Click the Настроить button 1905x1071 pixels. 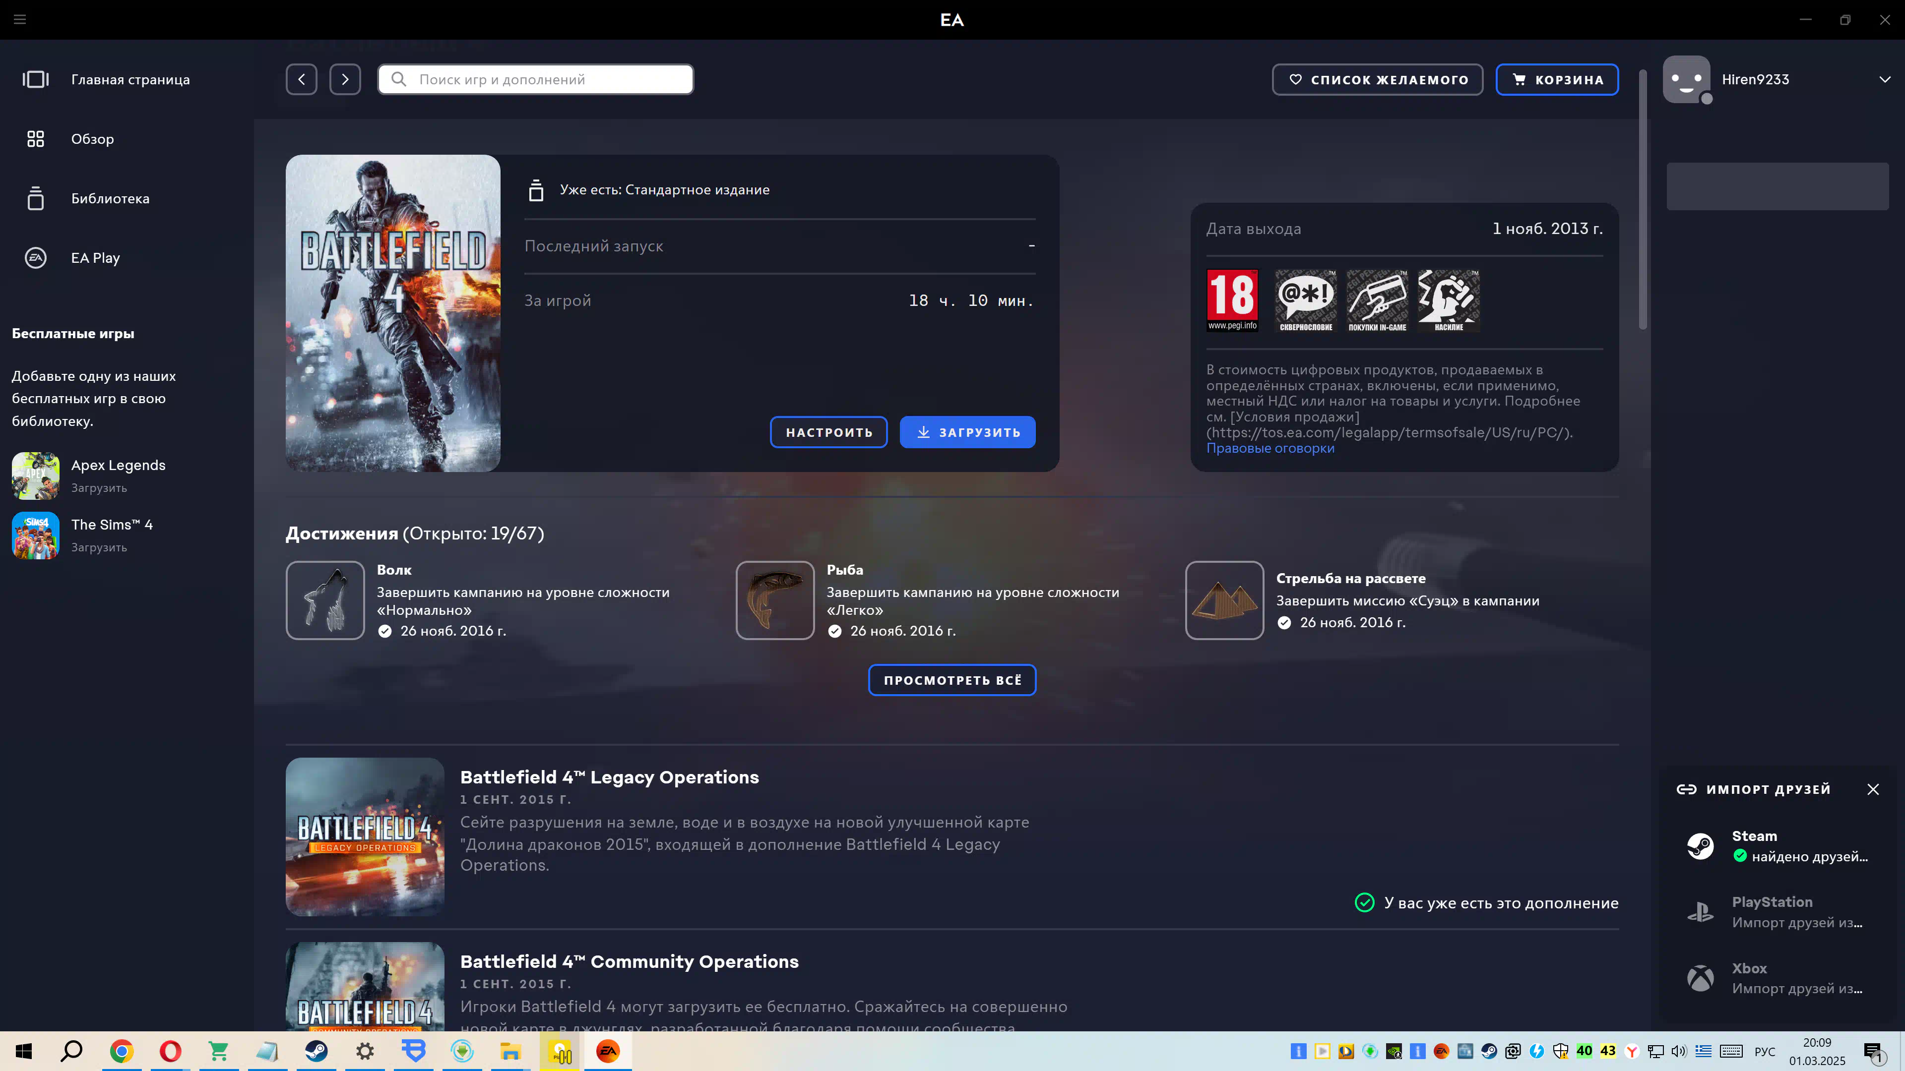[x=828, y=432]
